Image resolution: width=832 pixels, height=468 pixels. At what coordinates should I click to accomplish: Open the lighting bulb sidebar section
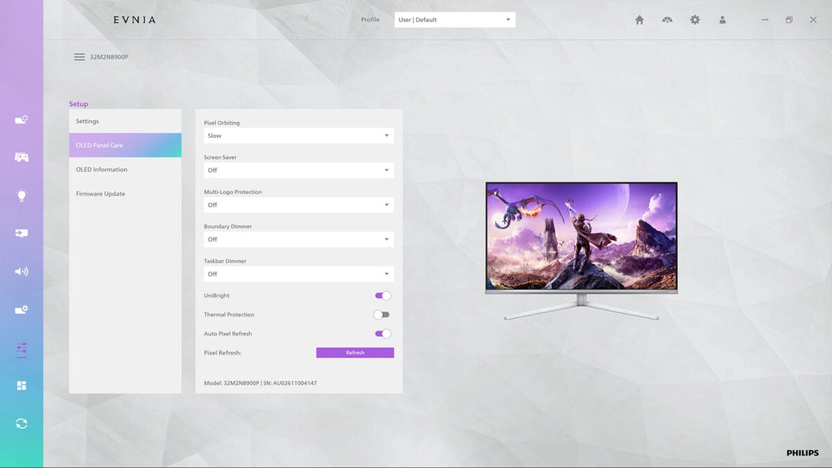click(21, 196)
